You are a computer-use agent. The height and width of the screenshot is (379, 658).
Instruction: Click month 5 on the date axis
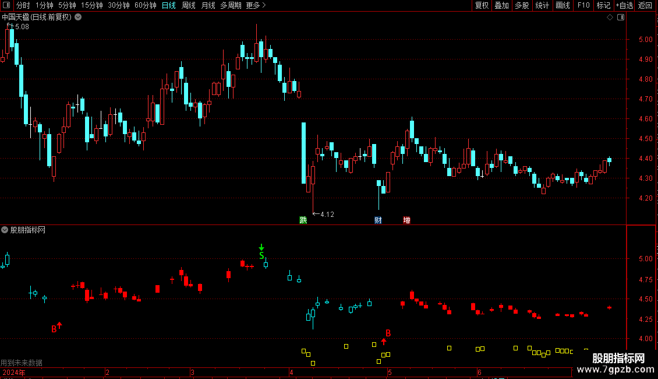(x=390, y=373)
